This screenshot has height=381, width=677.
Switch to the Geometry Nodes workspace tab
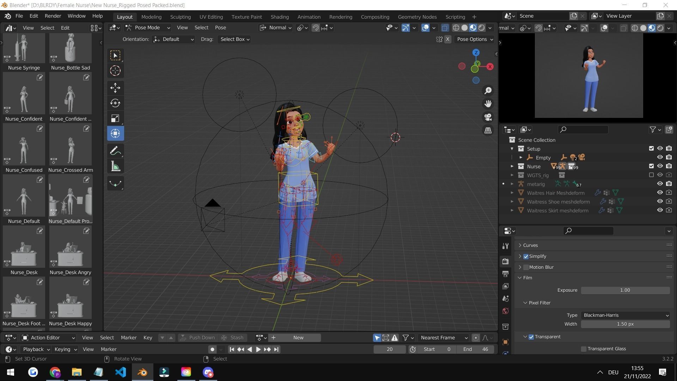(417, 17)
